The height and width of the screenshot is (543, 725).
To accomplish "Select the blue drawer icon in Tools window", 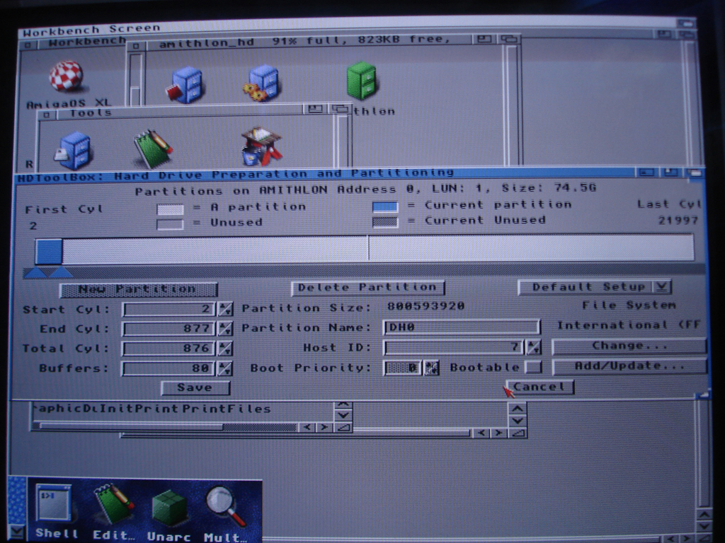I will [x=73, y=151].
